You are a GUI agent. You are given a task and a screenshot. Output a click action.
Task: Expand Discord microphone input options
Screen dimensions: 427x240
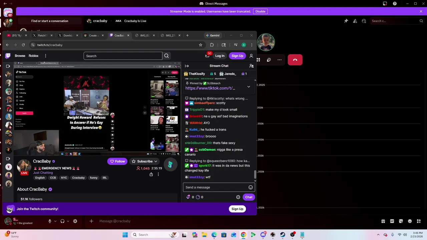point(55,221)
